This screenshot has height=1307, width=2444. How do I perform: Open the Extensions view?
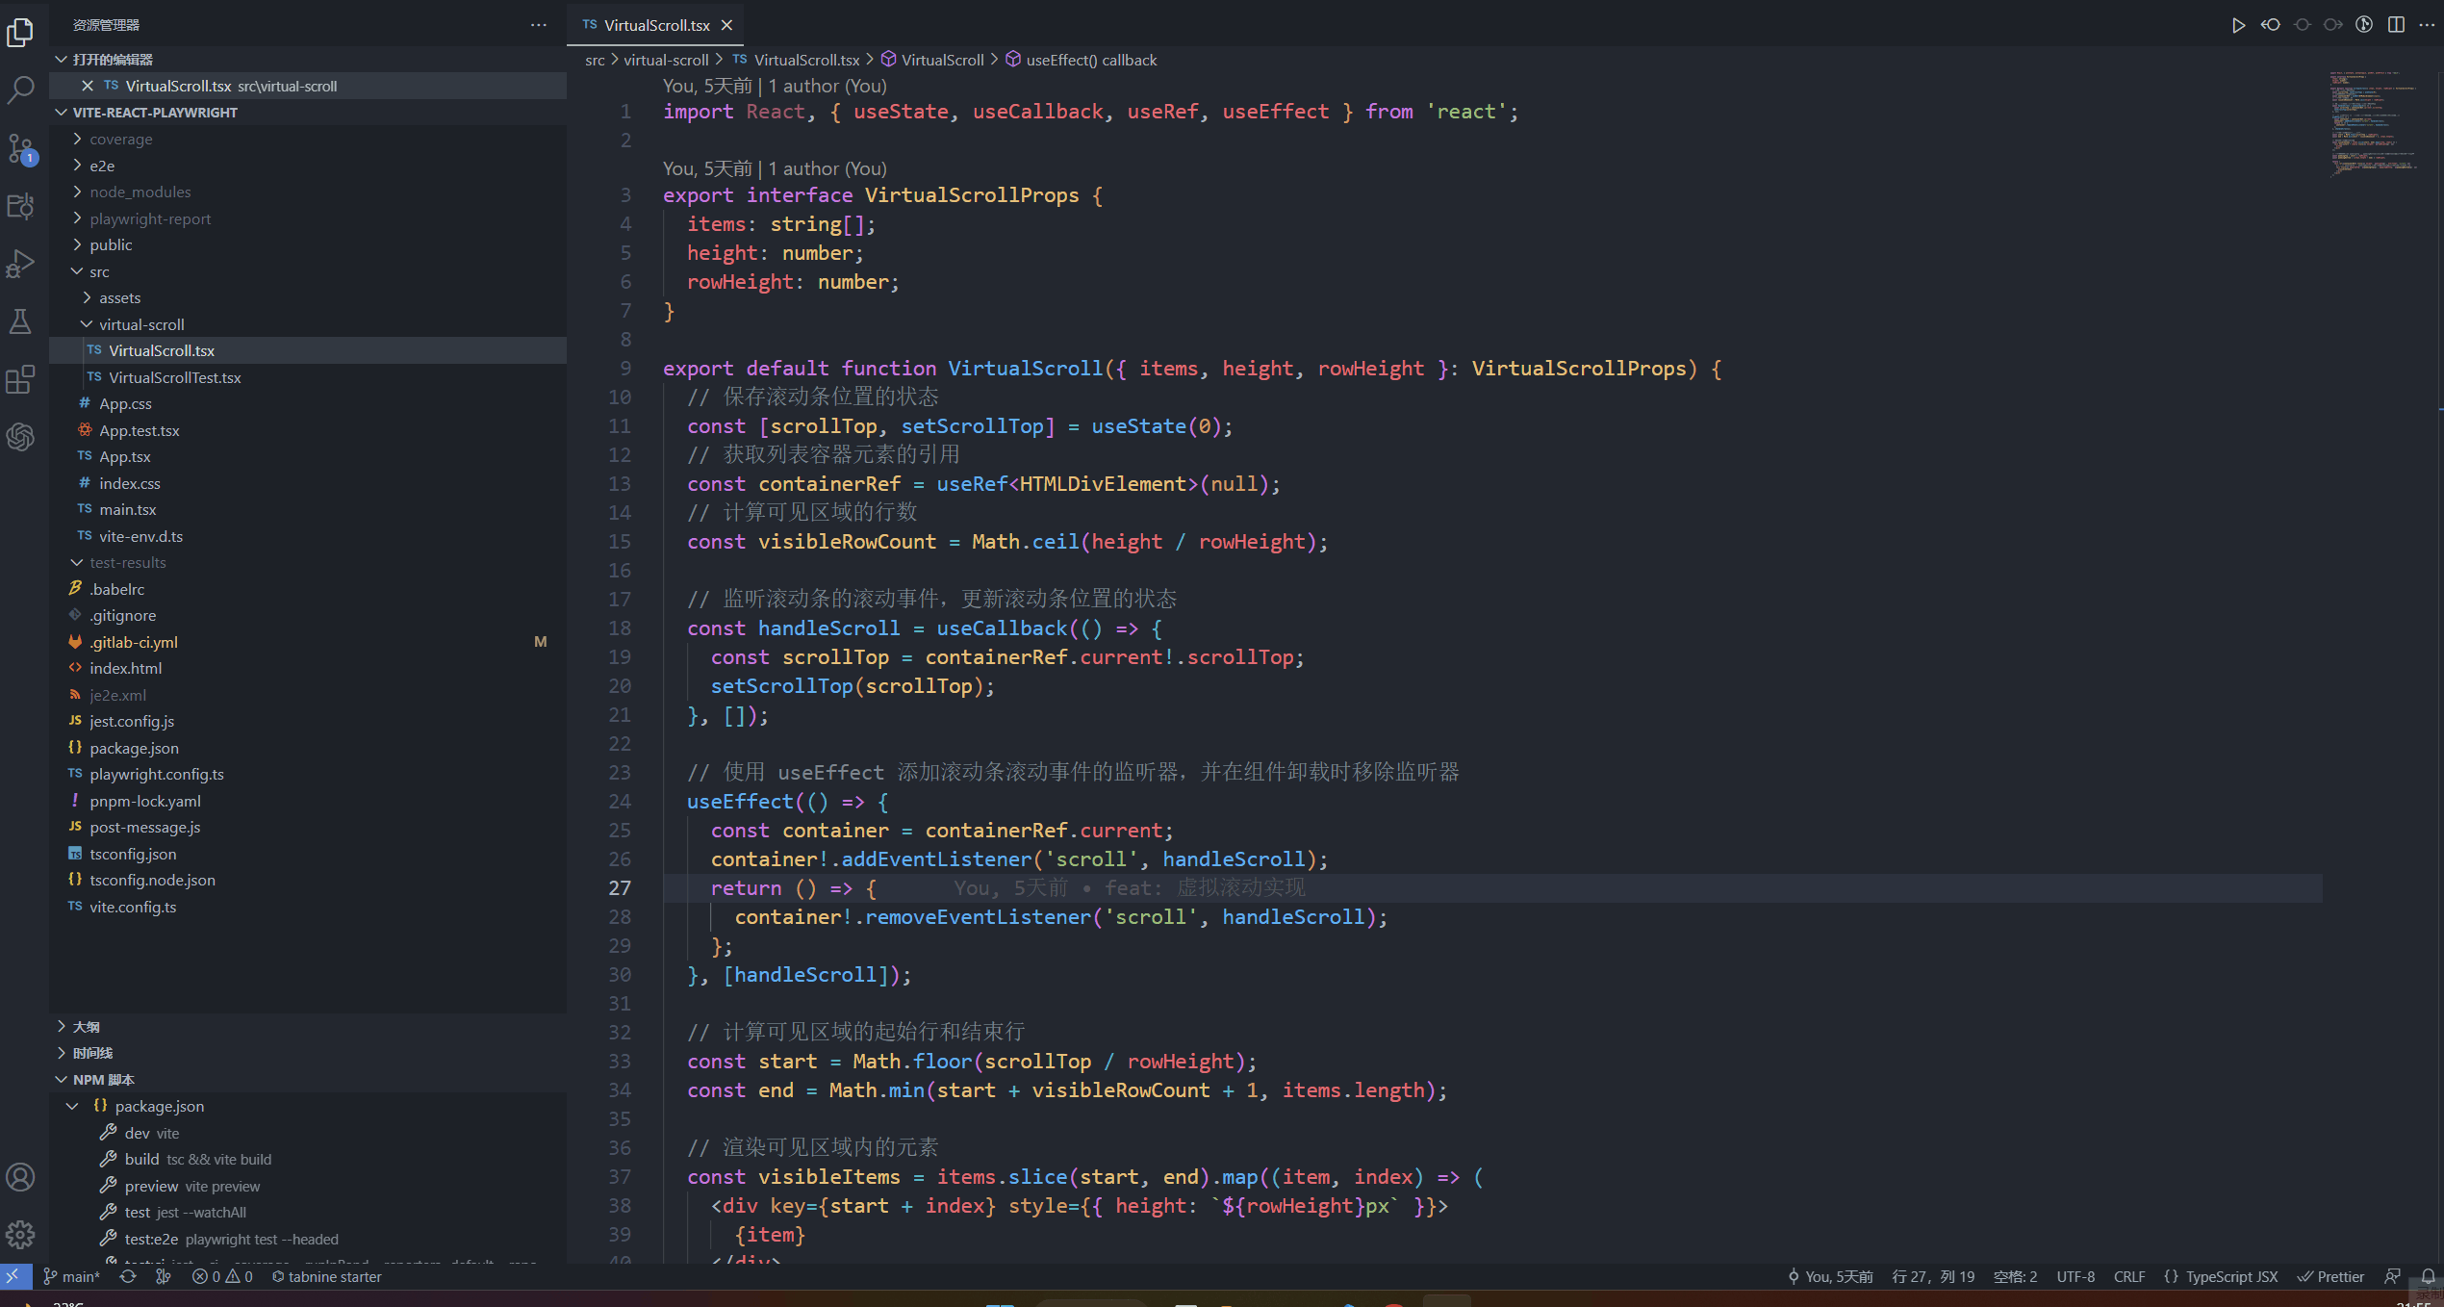coord(20,379)
